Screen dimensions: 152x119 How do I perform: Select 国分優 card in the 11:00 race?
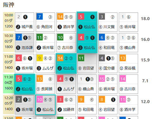[x=108, y=63]
